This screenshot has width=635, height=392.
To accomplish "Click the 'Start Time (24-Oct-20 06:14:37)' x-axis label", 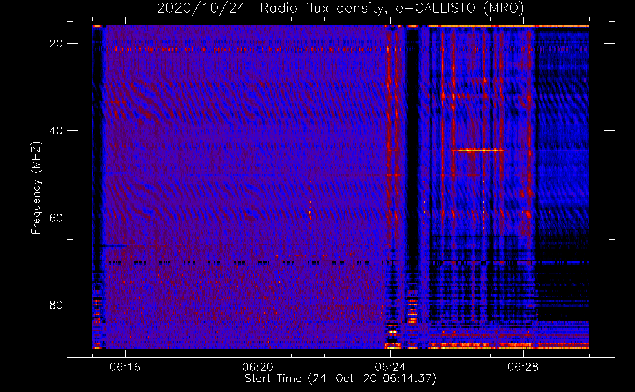I will pyautogui.click(x=340, y=379).
